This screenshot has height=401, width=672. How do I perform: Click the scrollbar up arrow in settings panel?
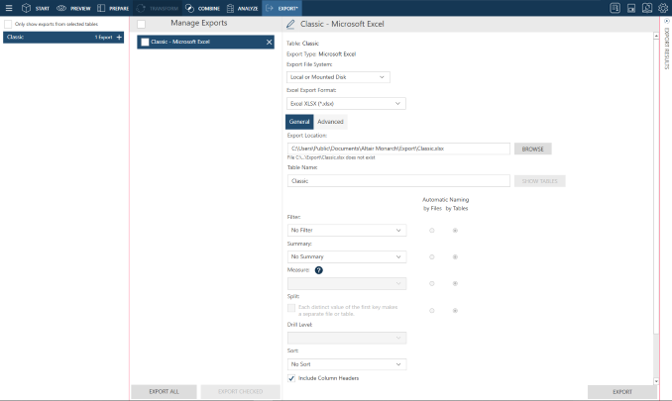656,37
